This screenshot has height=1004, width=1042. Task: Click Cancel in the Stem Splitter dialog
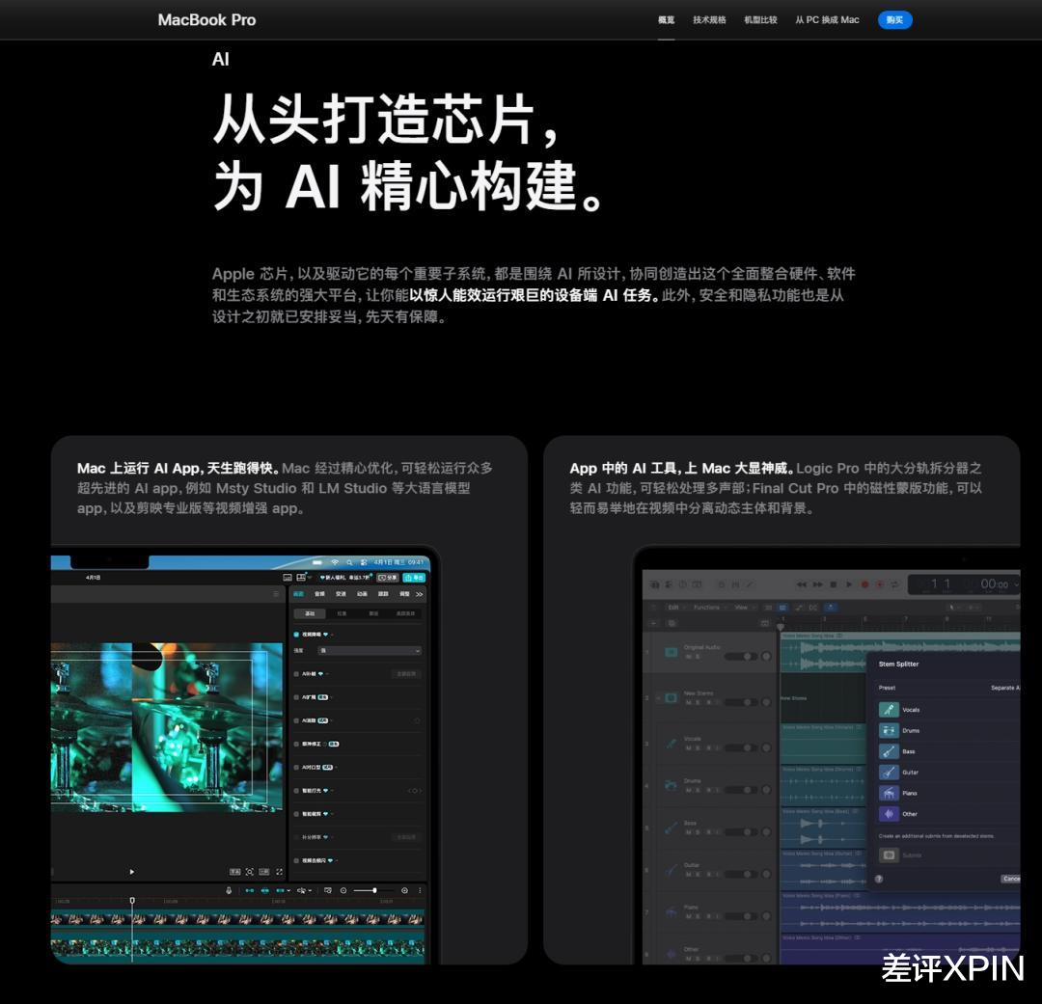(x=1011, y=879)
